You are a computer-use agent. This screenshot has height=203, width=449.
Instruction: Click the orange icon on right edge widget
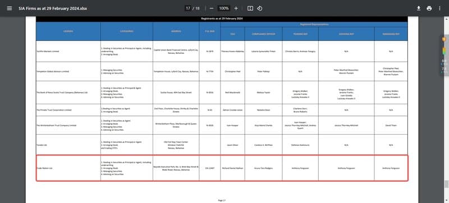click(444, 39)
